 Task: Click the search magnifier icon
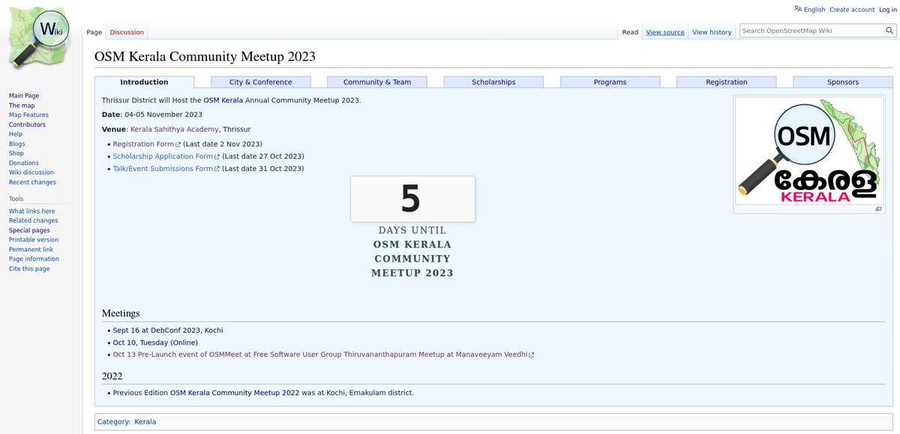tap(889, 31)
